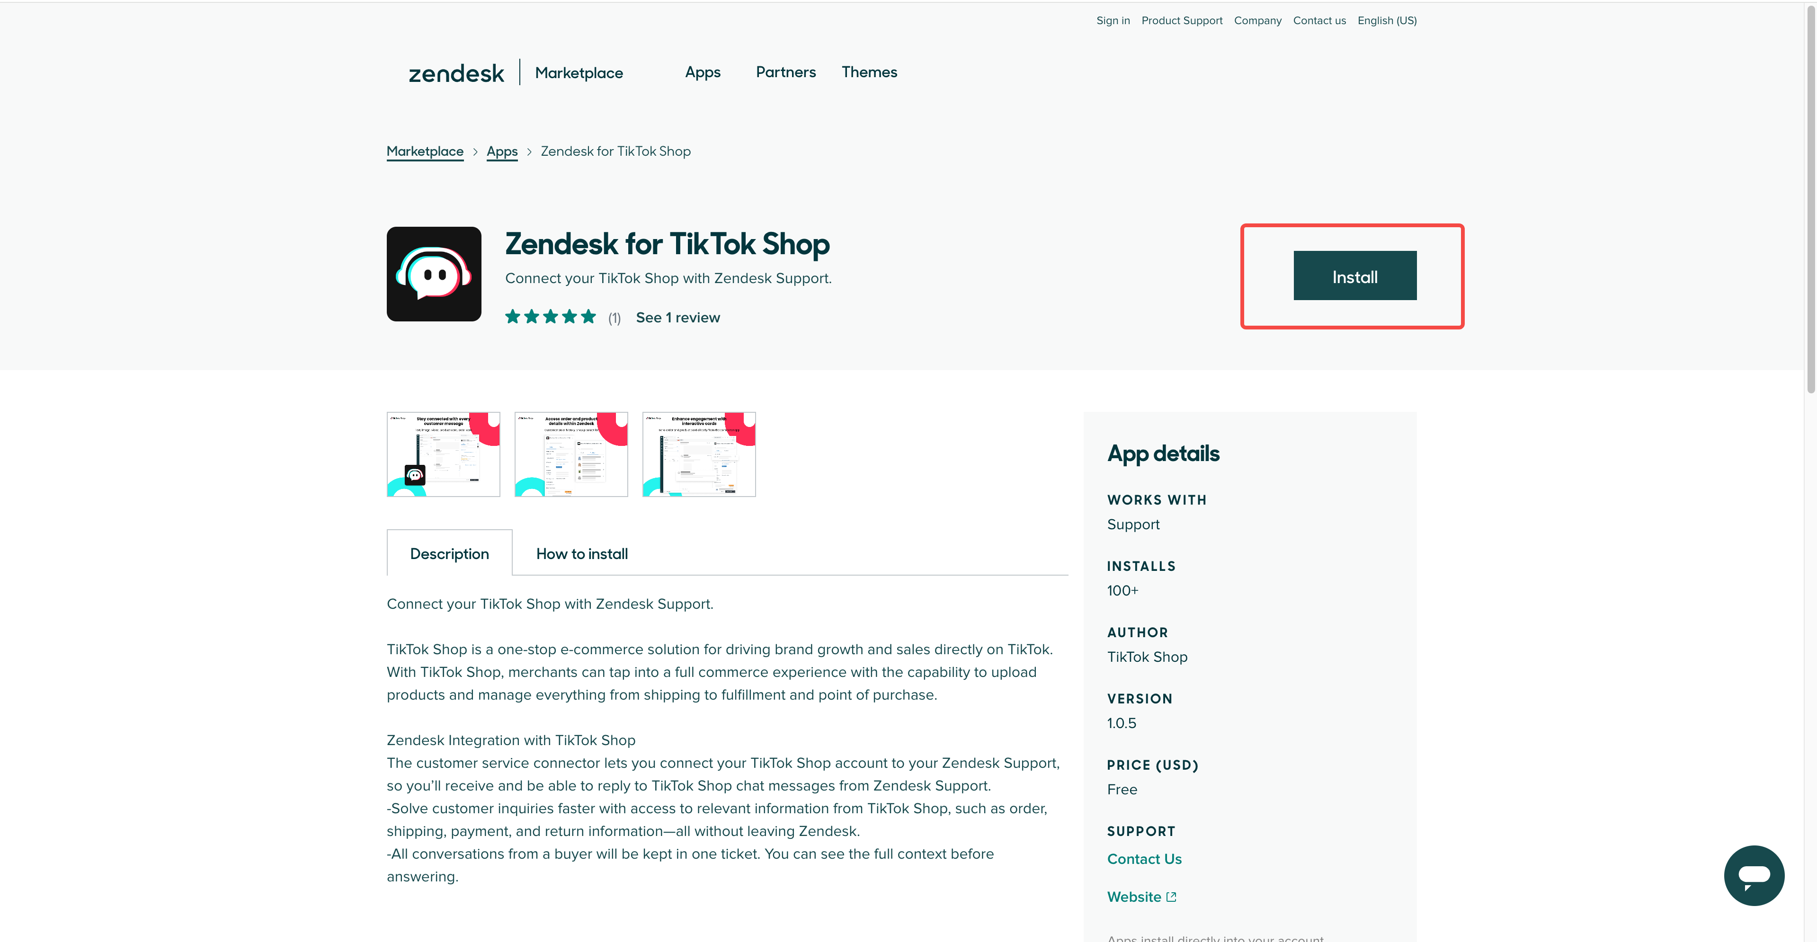The height and width of the screenshot is (942, 1817).
Task: Click the Website external link icon
Action: point(1171,897)
